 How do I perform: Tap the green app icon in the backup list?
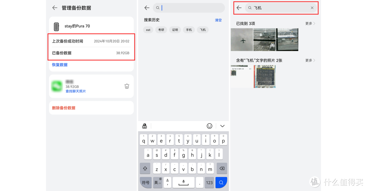click(x=57, y=86)
